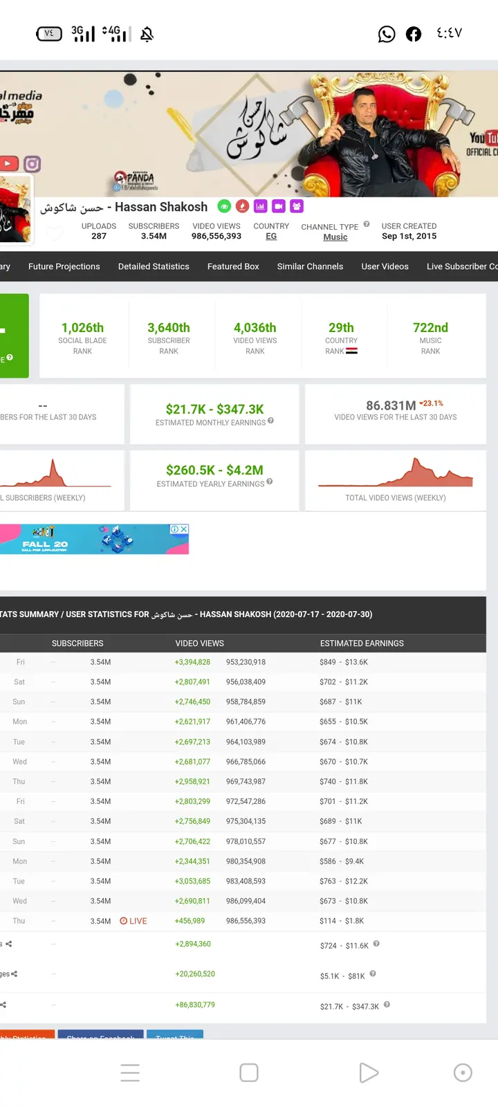Tap the circle dot button at bottom
The width and height of the screenshot is (498, 1107).
tap(463, 1072)
